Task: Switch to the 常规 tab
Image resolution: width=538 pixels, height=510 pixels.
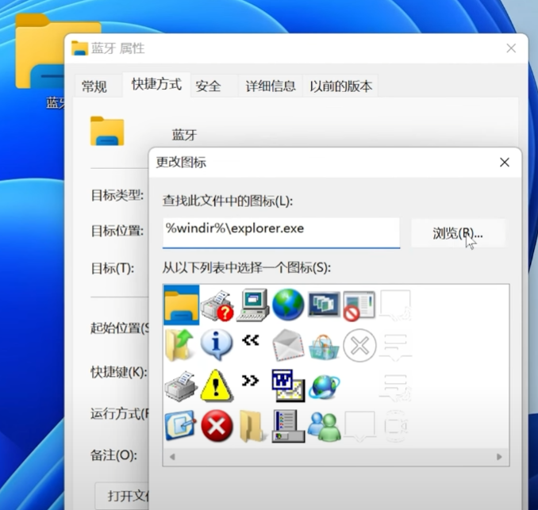Action: tap(94, 86)
